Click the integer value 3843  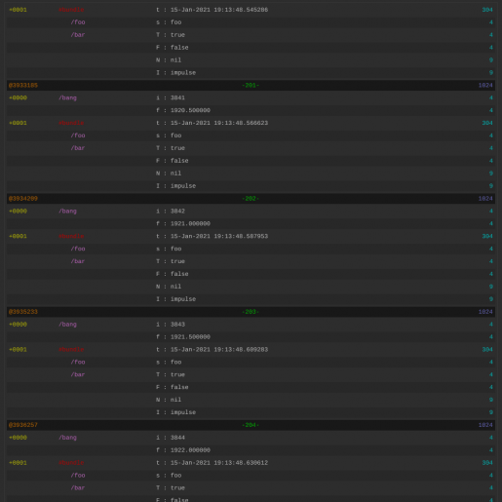click(x=177, y=325)
